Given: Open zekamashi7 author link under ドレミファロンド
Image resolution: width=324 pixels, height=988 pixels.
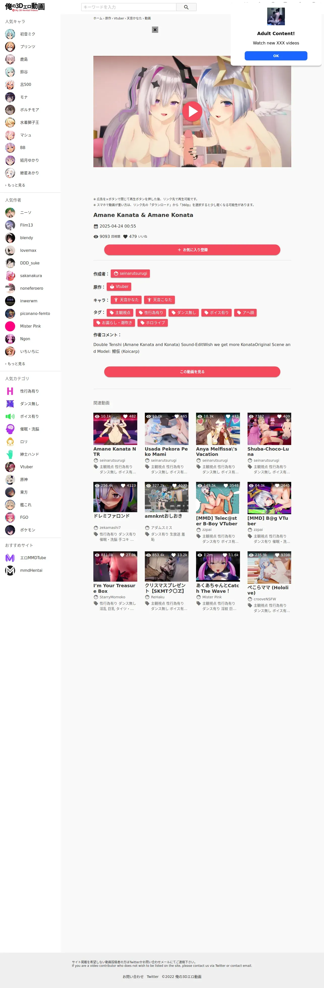Looking at the screenshot, I should coord(110,528).
